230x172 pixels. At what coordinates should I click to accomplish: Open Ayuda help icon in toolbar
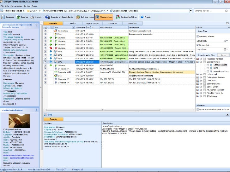[x=142, y=17]
